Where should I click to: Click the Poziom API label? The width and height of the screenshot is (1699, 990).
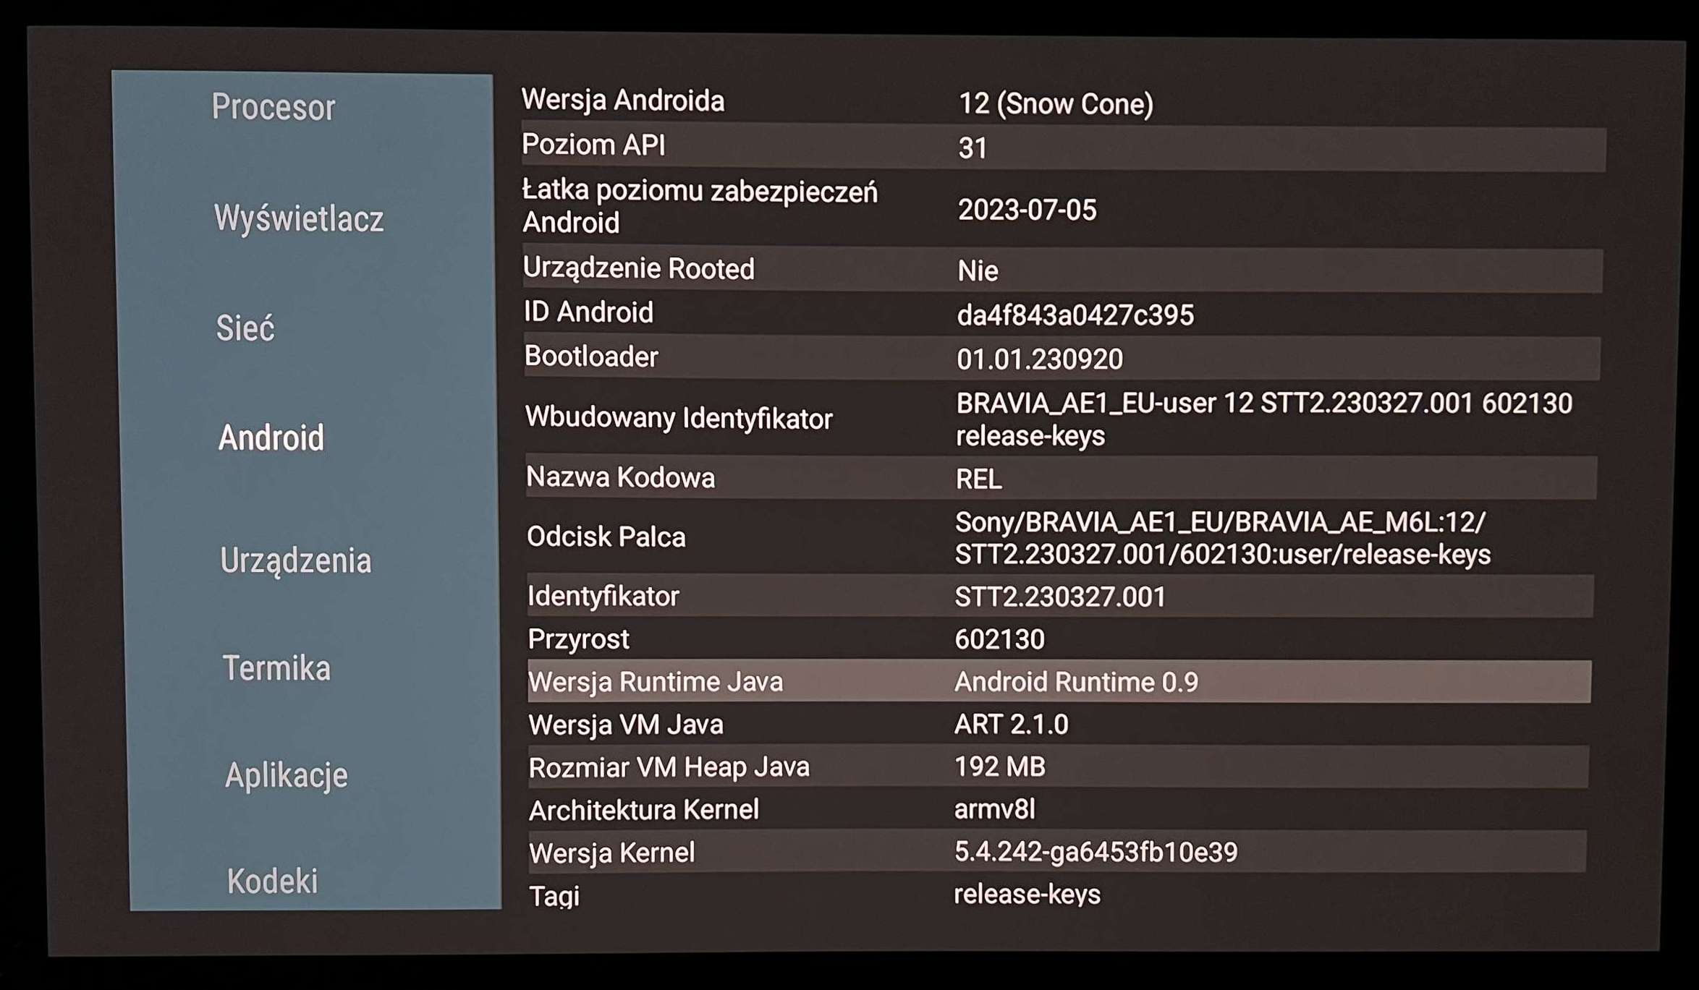(593, 145)
